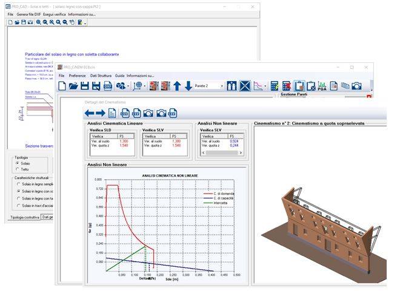Move wall up with the blue up arrow
The height and width of the screenshot is (291, 400).
[x=177, y=86]
